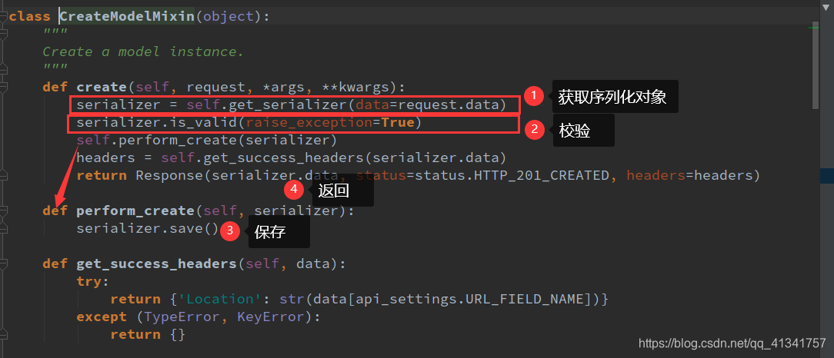Viewport: 834px width, 358px height.
Task: Click the 'True' value after raise_exception
Action: click(x=399, y=123)
